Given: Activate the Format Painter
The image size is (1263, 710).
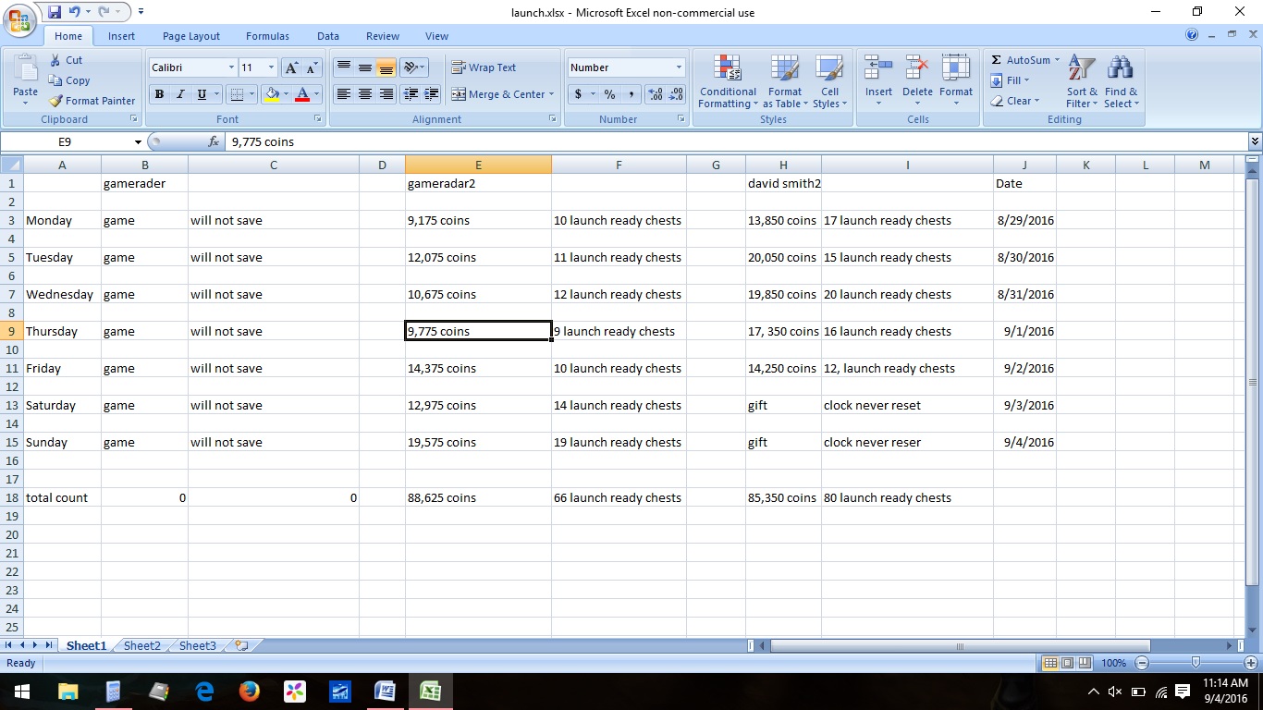Looking at the screenshot, I should 92,101.
